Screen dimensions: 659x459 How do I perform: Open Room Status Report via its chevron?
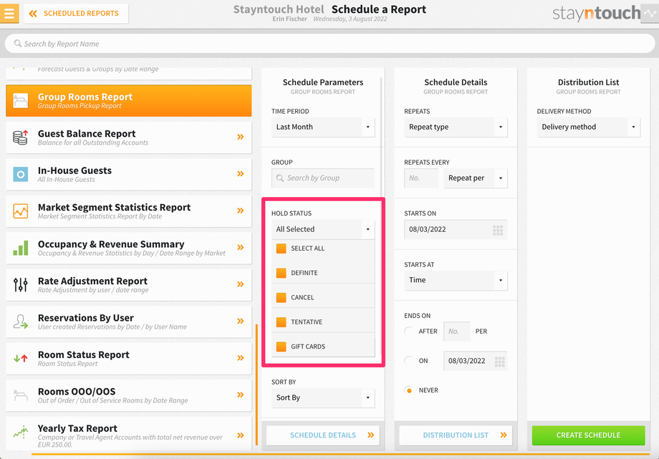click(x=241, y=358)
